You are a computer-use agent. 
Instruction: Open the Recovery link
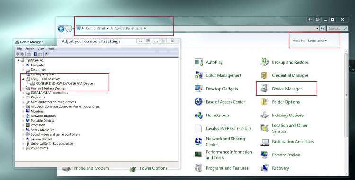[x=280, y=168]
